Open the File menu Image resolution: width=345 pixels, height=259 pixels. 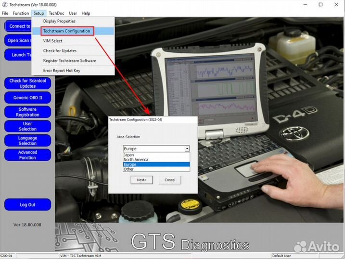(x=5, y=13)
